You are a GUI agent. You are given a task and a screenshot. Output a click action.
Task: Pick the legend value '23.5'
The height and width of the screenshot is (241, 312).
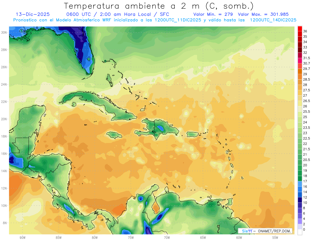[x=307, y=128]
